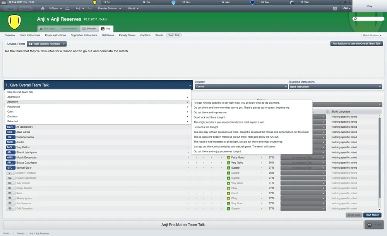The height and width of the screenshot is (236, 387).
Task: Click the Okay morale icon for Diego Tardelli
Action: coord(229,188)
